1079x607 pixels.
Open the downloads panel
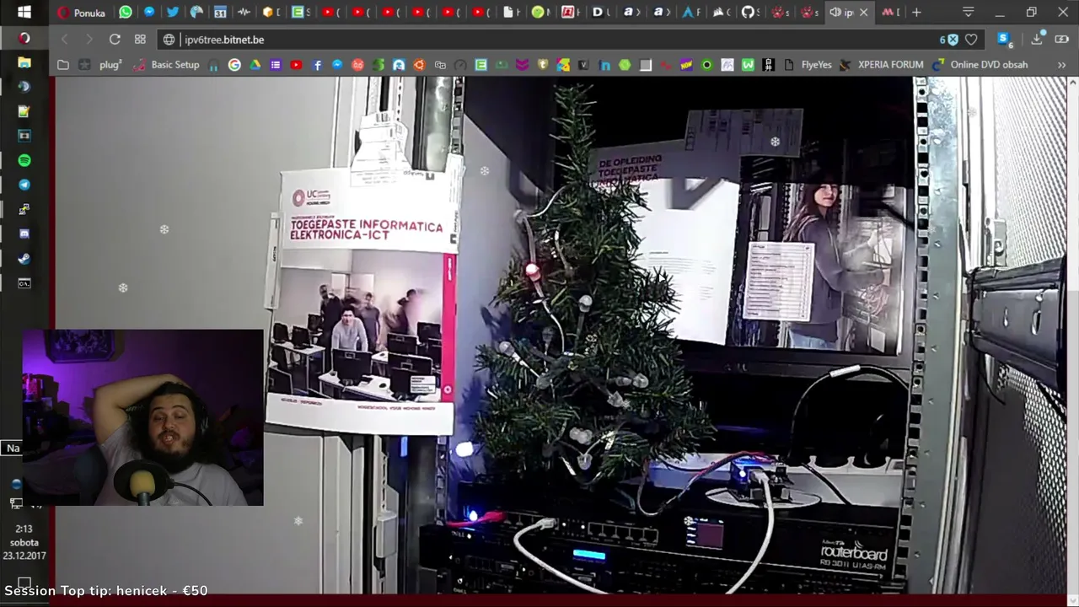1037,40
